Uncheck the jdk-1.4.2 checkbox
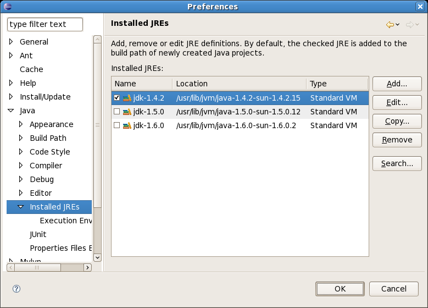 [x=116, y=98]
